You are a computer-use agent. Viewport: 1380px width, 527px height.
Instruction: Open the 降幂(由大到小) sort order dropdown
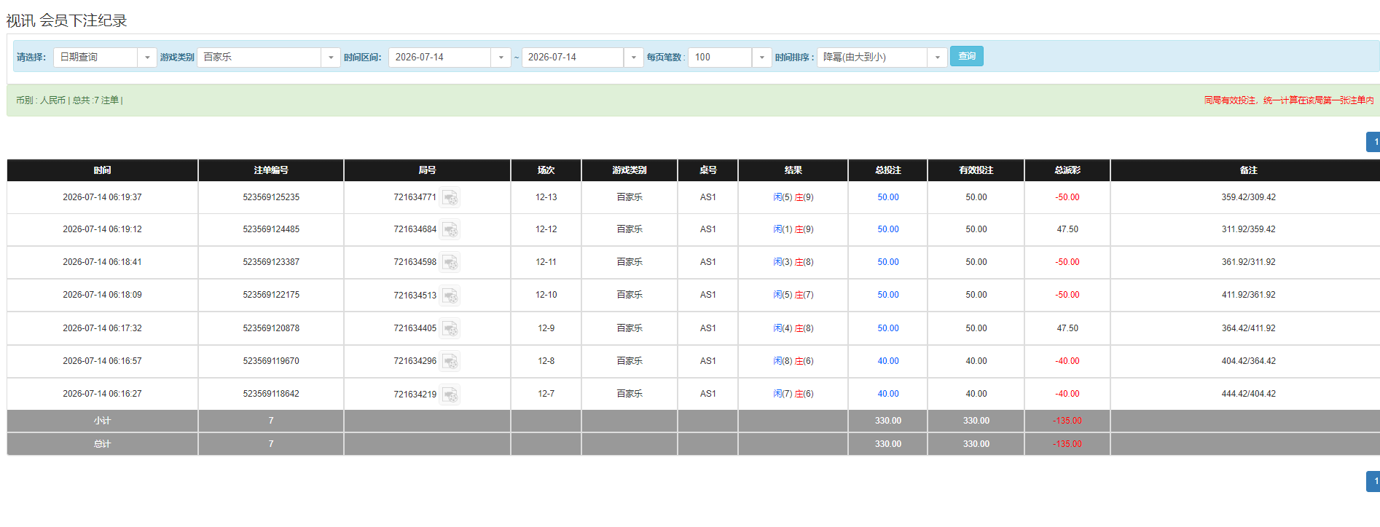point(937,58)
